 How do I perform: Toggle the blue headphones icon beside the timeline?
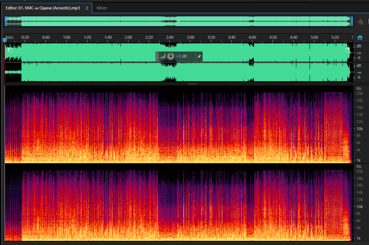point(360,38)
